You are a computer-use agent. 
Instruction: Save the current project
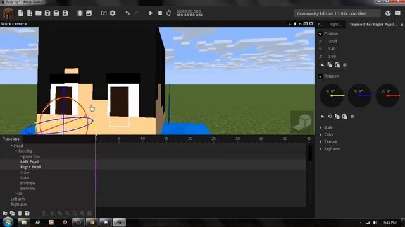pyautogui.click(x=47, y=13)
